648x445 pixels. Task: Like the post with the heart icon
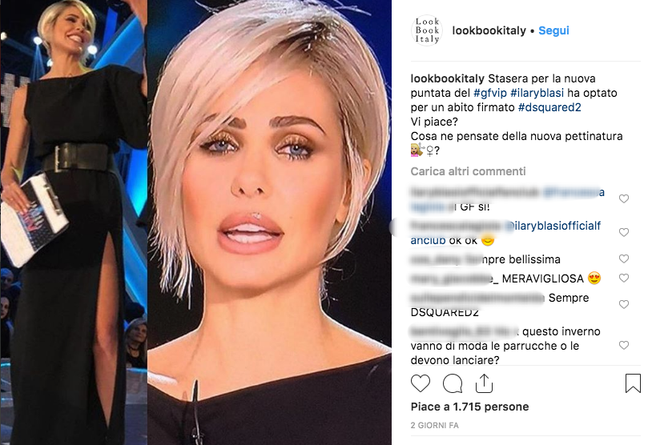click(x=421, y=383)
